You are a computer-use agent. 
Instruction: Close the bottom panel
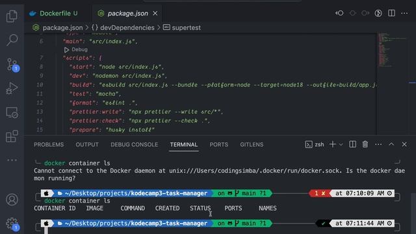tap(404, 144)
